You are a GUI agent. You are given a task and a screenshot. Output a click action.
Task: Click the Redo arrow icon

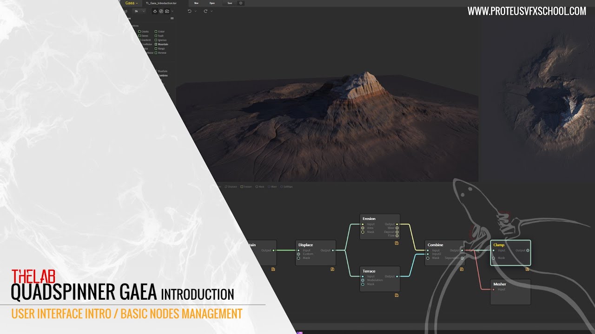point(205,11)
